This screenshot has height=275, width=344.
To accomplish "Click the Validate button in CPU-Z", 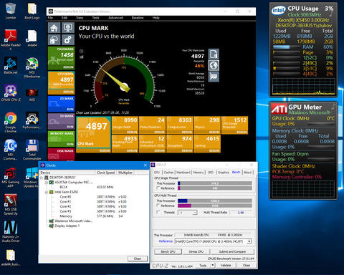I will coord(226,265).
